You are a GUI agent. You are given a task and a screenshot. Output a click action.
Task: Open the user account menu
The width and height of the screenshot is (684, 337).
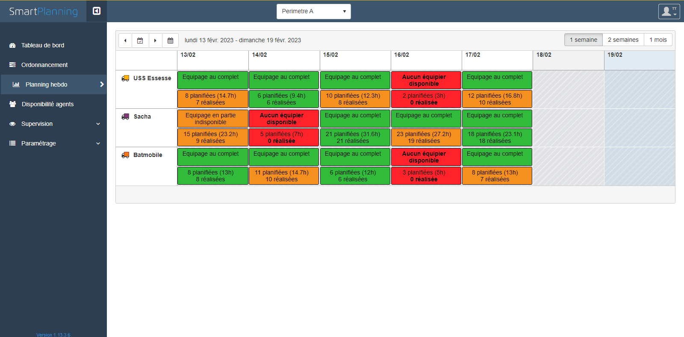click(669, 12)
